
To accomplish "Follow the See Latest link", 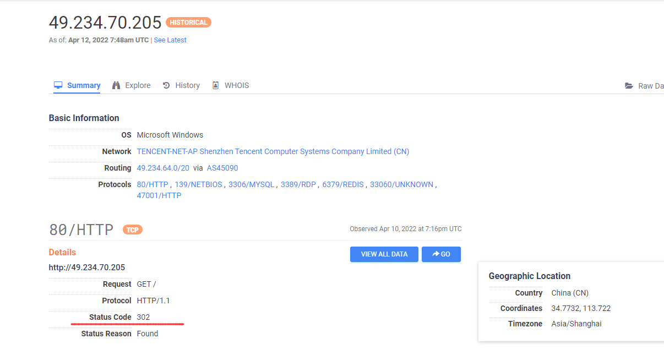I will tap(170, 40).
